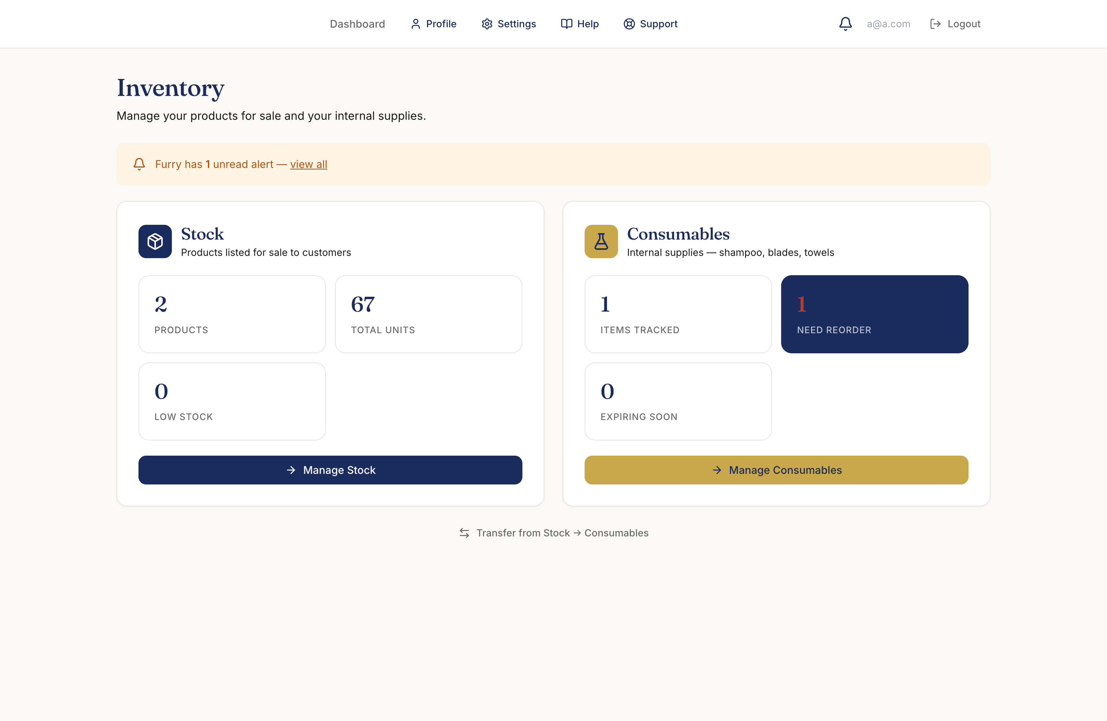Image resolution: width=1107 pixels, height=721 pixels.
Task: Open the Help page
Action: click(580, 24)
